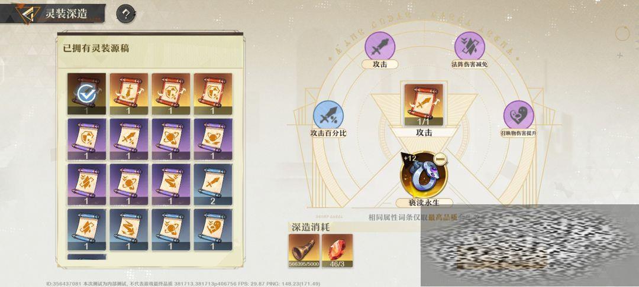Click the 亵渎永生 ring equipment icon
Screen dimensions: 639x287
[x=424, y=175]
